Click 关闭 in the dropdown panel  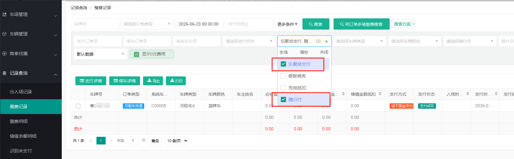pos(324,52)
